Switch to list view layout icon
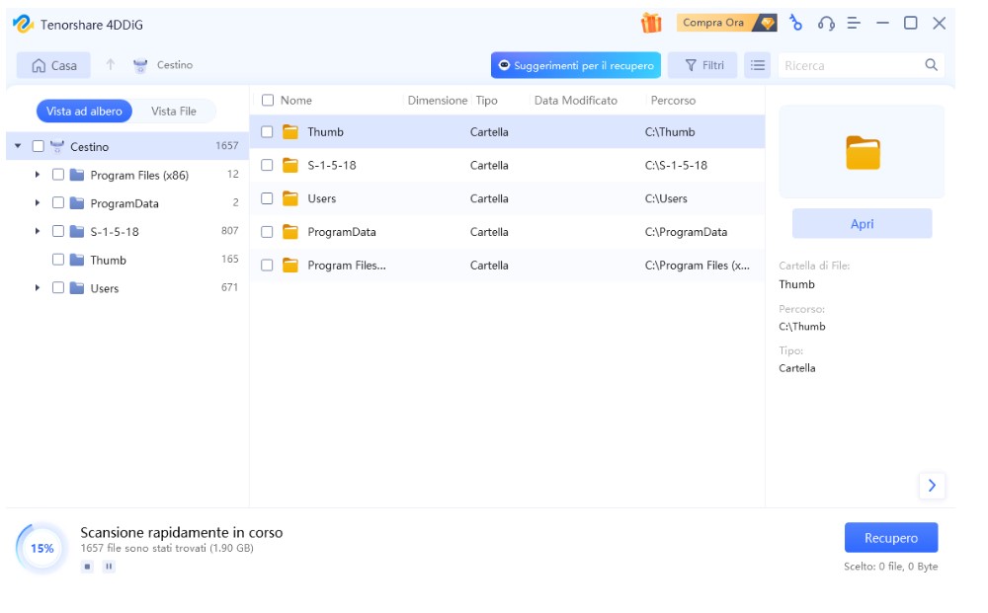This screenshot has width=988, height=613. (758, 65)
